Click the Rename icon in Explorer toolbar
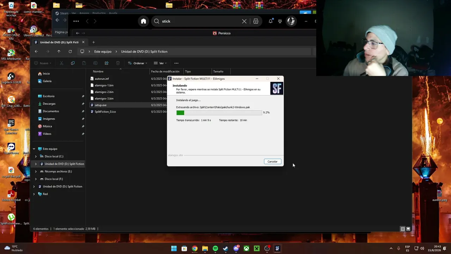 pos(95,63)
